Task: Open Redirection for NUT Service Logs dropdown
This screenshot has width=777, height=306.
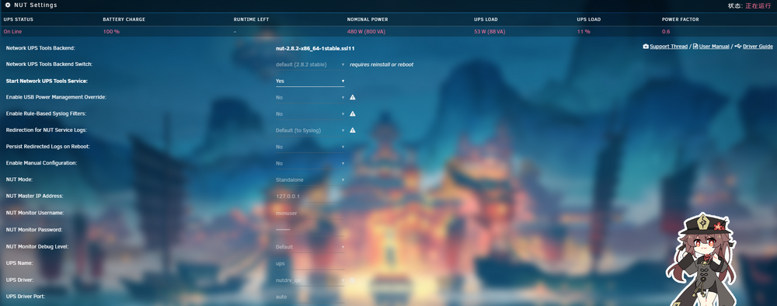Action: (x=310, y=130)
